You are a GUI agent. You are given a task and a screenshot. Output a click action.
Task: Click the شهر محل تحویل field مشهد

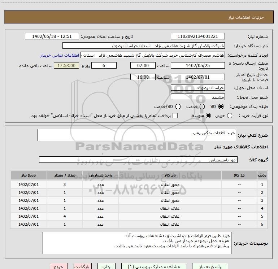tap(198, 97)
